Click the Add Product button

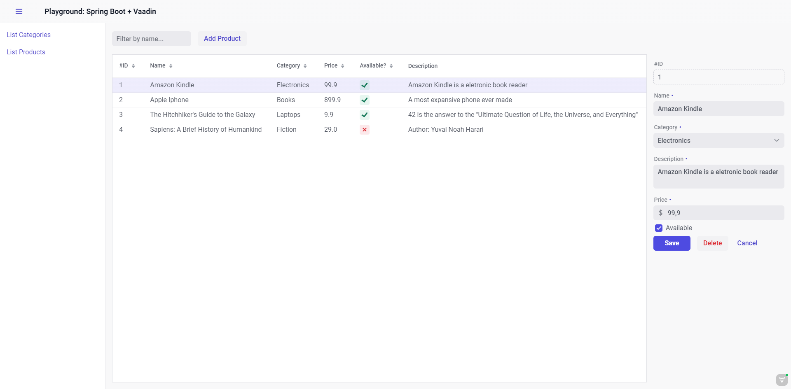(x=222, y=39)
